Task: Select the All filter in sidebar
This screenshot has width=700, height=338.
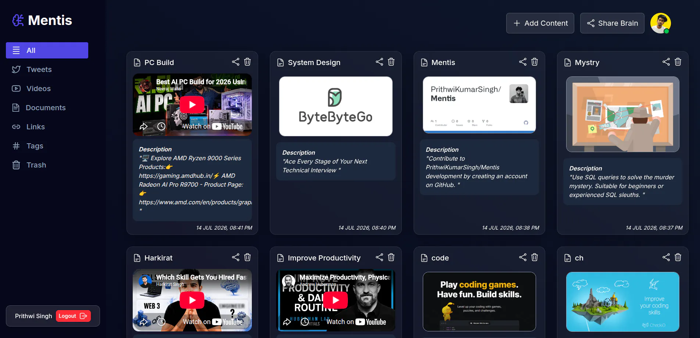Action: point(47,50)
